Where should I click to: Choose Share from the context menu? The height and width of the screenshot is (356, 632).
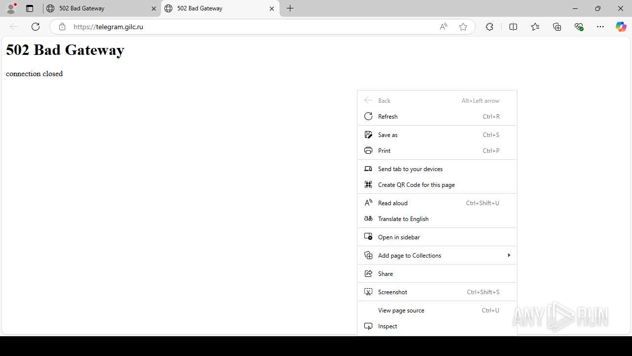(437, 274)
